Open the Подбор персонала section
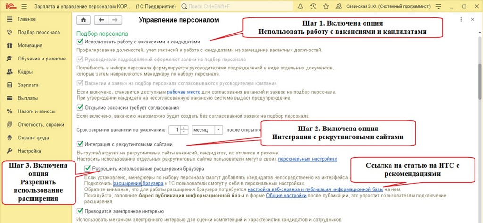483x223 pixels. point(39,33)
